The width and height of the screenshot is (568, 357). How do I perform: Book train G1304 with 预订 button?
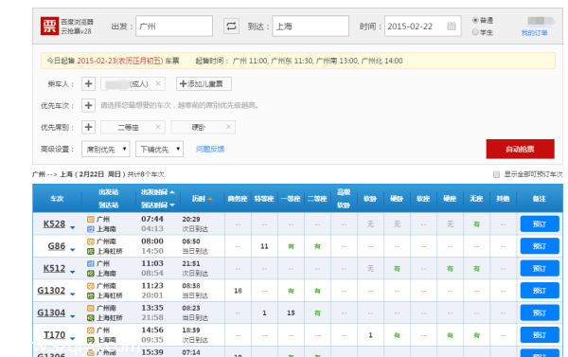[540, 312]
